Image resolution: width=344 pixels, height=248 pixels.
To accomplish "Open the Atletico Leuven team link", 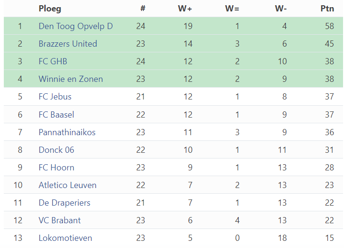I will (x=68, y=185).
